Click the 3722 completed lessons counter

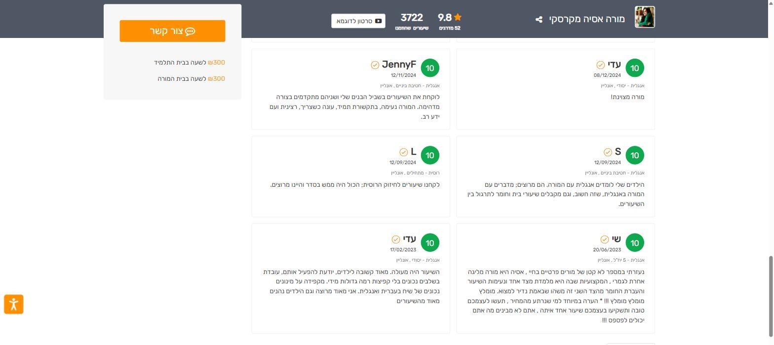[x=412, y=21]
